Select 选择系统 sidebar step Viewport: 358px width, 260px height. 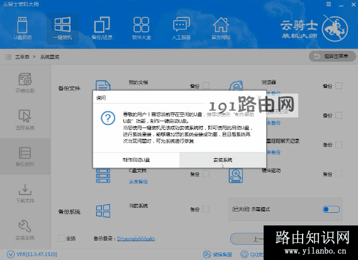click(x=25, y=119)
